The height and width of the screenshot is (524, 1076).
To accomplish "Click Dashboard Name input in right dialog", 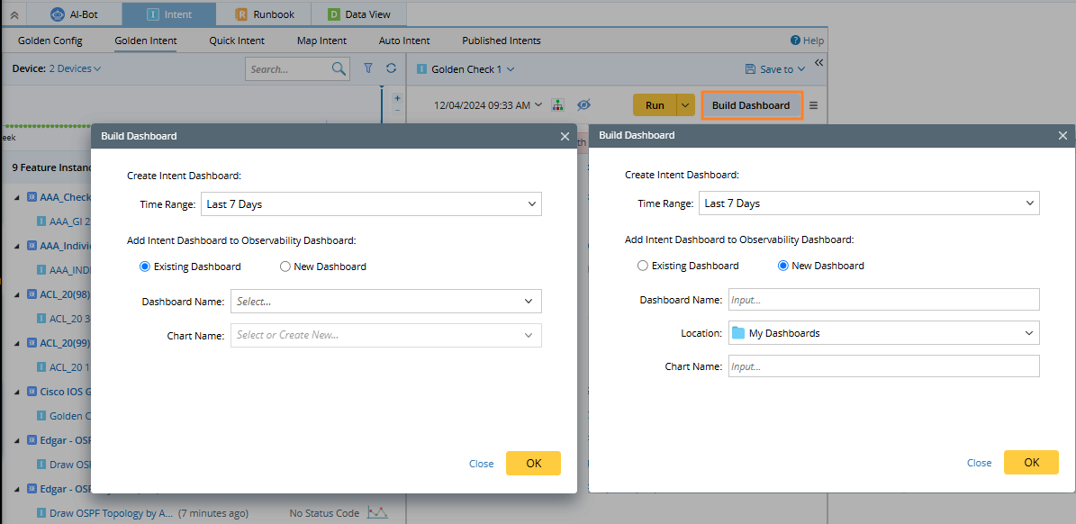I will (884, 300).
